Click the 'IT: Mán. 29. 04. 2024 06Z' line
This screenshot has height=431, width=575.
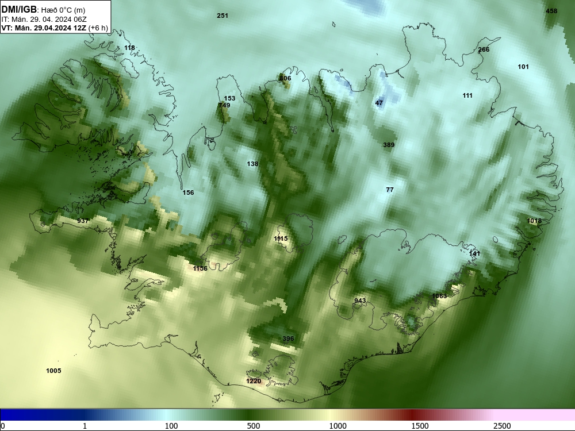pyautogui.click(x=44, y=20)
